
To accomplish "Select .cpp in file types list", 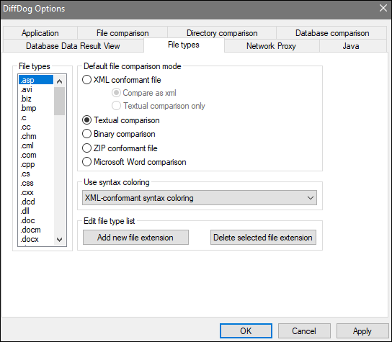I will tap(36, 164).
